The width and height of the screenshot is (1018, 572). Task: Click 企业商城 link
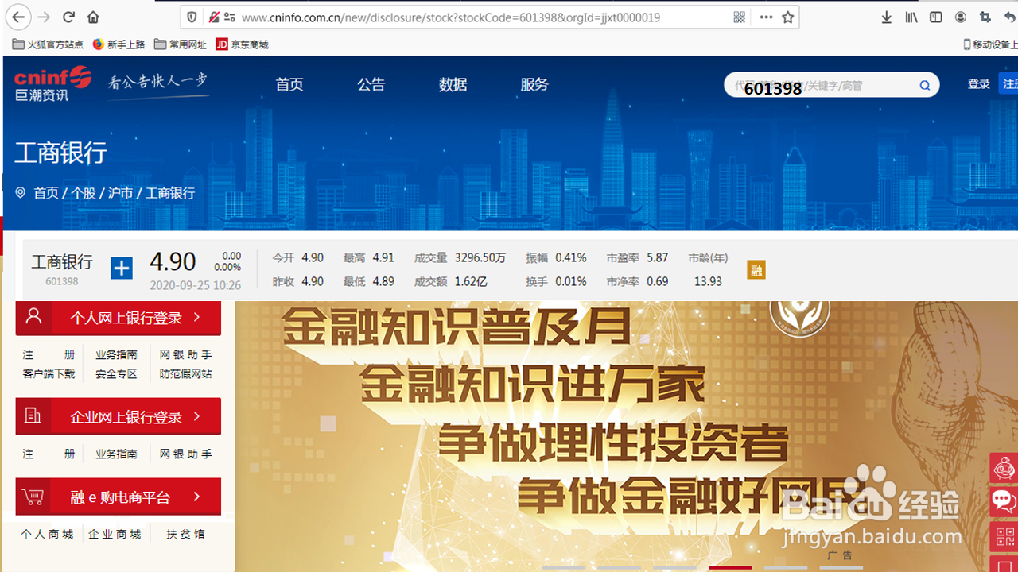pyautogui.click(x=115, y=534)
